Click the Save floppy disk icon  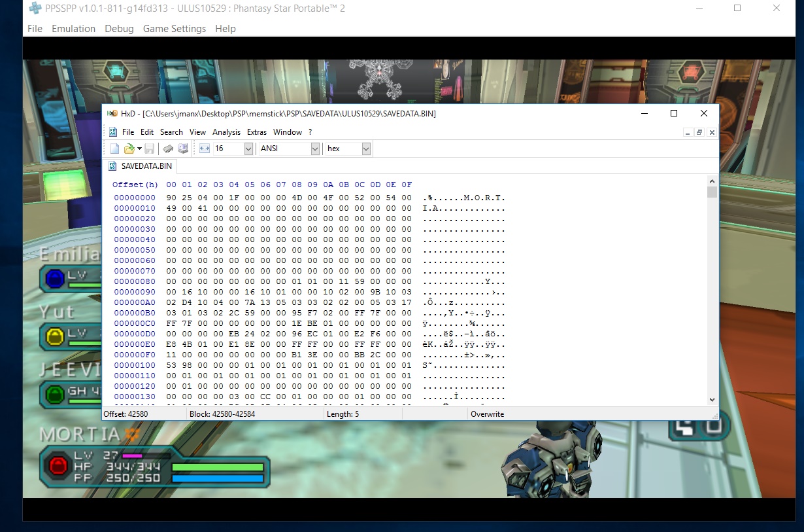150,149
